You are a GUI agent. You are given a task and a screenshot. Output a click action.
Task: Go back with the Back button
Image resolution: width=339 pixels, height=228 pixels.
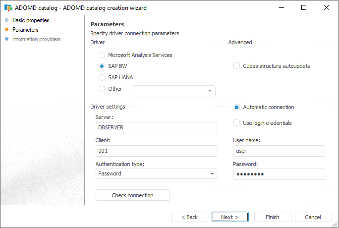click(189, 217)
